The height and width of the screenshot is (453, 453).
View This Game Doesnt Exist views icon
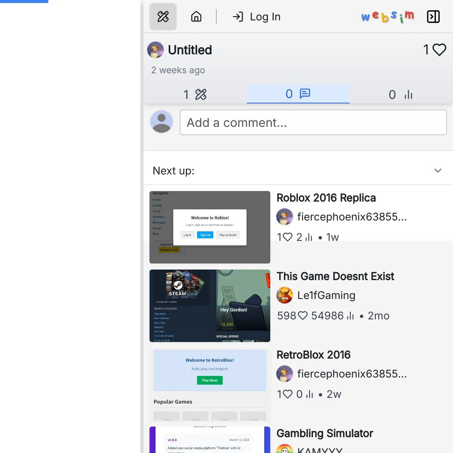[x=350, y=316]
